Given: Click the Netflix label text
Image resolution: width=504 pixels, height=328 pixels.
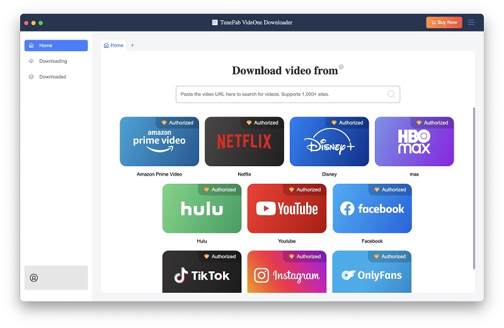Looking at the screenshot, I should (x=244, y=174).
